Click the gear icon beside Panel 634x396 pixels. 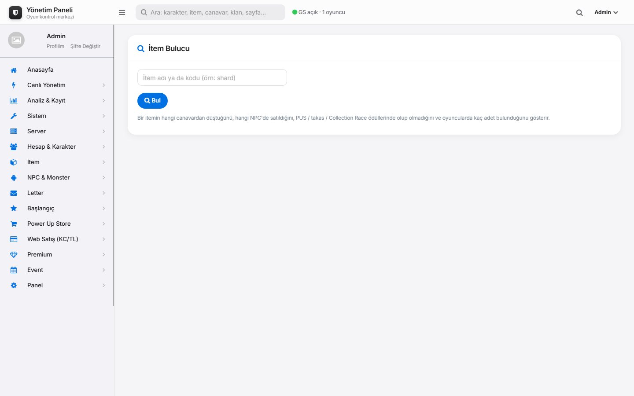click(14, 286)
